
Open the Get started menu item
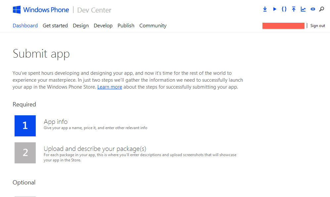55,26
